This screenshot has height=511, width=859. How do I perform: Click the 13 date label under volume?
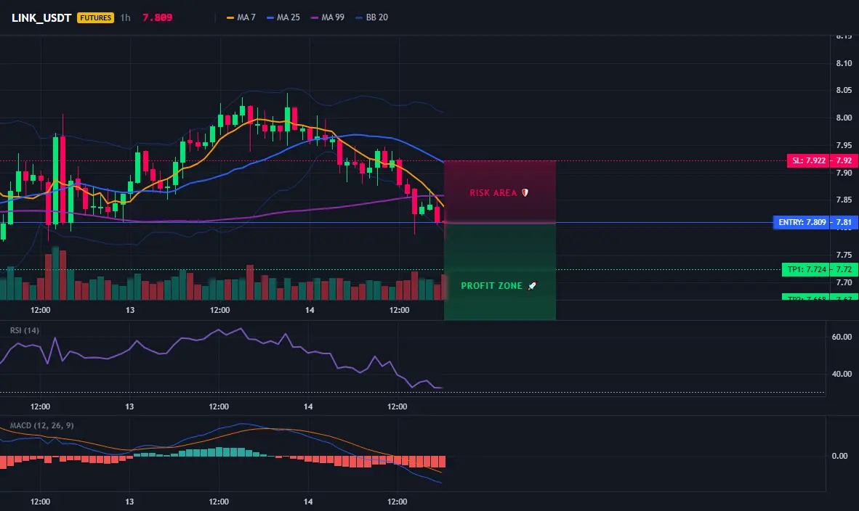pos(130,310)
